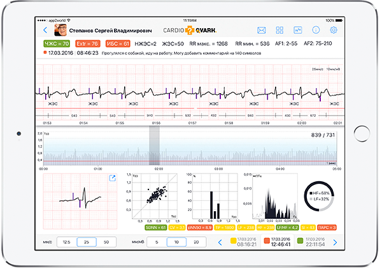
Task: Click the ЖЭС=50 value
Action: coord(173,44)
